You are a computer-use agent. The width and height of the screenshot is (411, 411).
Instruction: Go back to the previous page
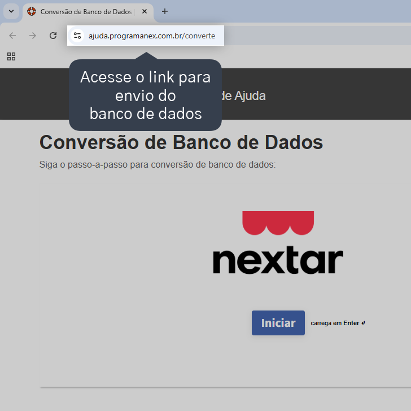[12, 36]
